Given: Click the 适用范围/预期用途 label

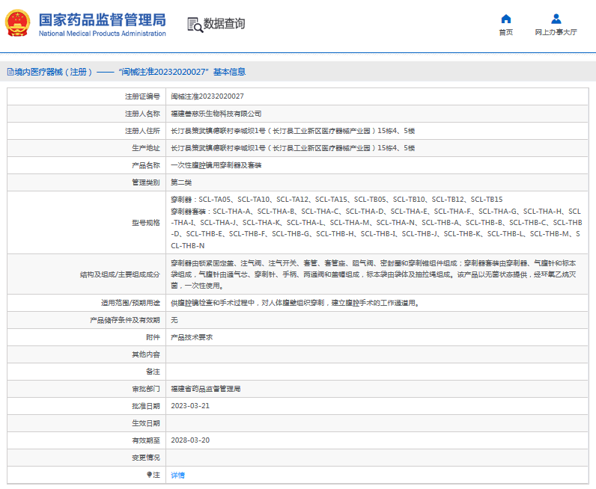Looking at the screenshot, I should click(x=130, y=303).
